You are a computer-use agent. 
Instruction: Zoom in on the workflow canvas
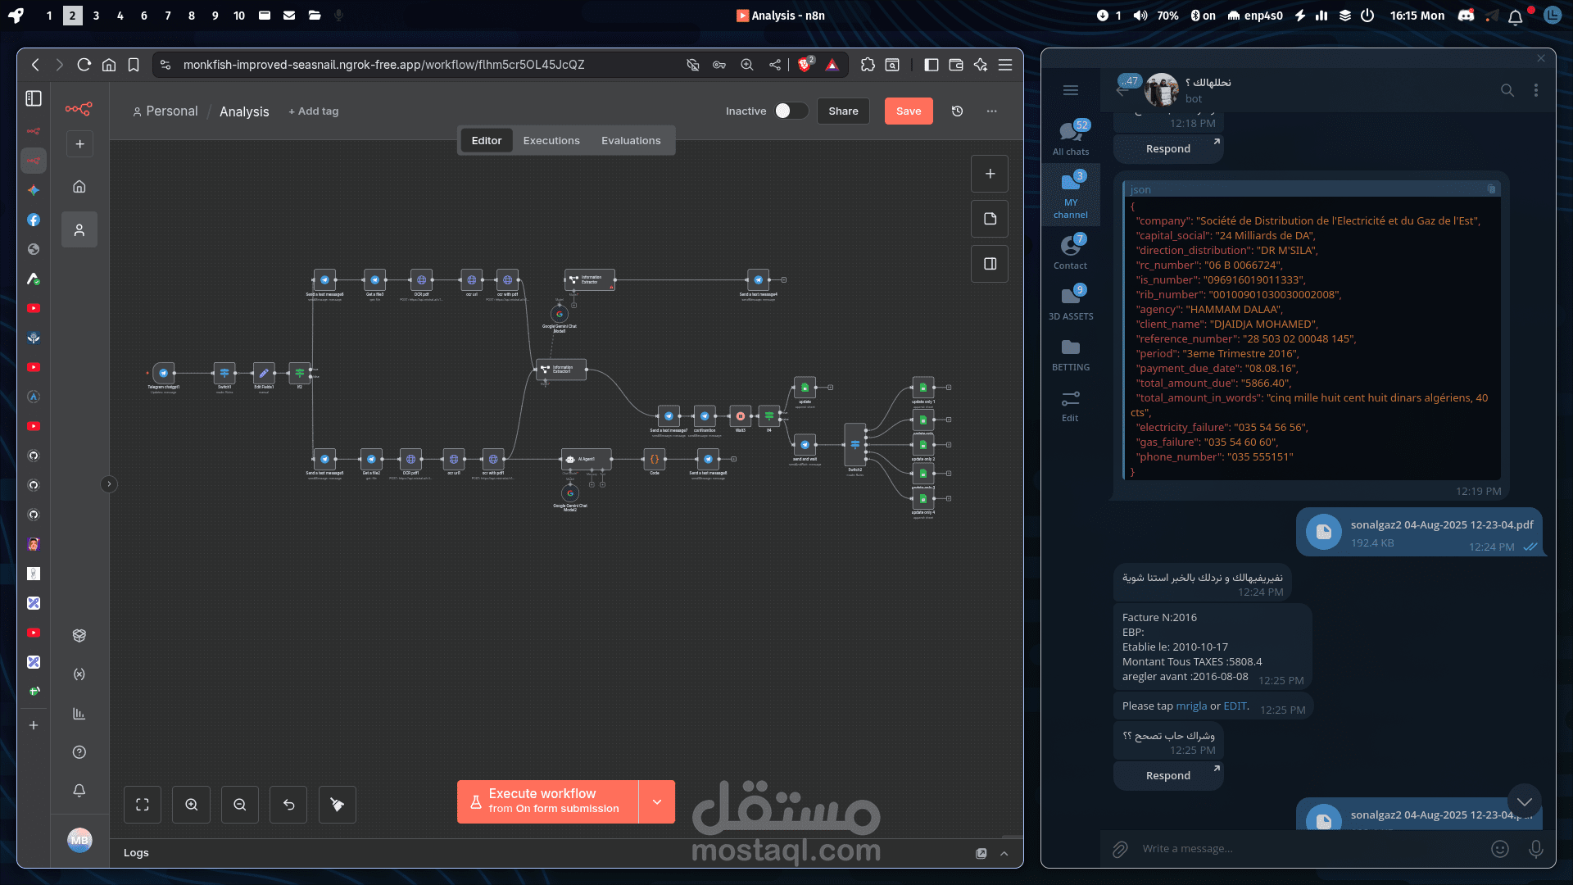tap(191, 805)
